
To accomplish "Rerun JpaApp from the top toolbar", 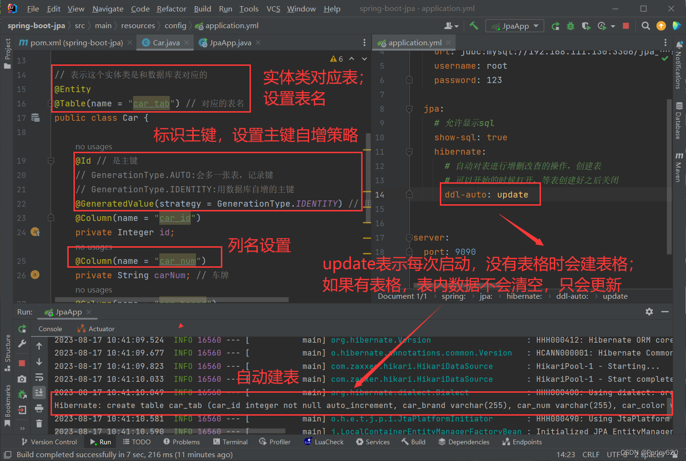I will pyautogui.click(x=555, y=26).
